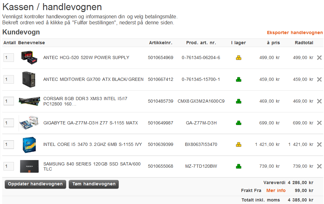Select article number 5010639399
The image size is (324, 204).
161,144
